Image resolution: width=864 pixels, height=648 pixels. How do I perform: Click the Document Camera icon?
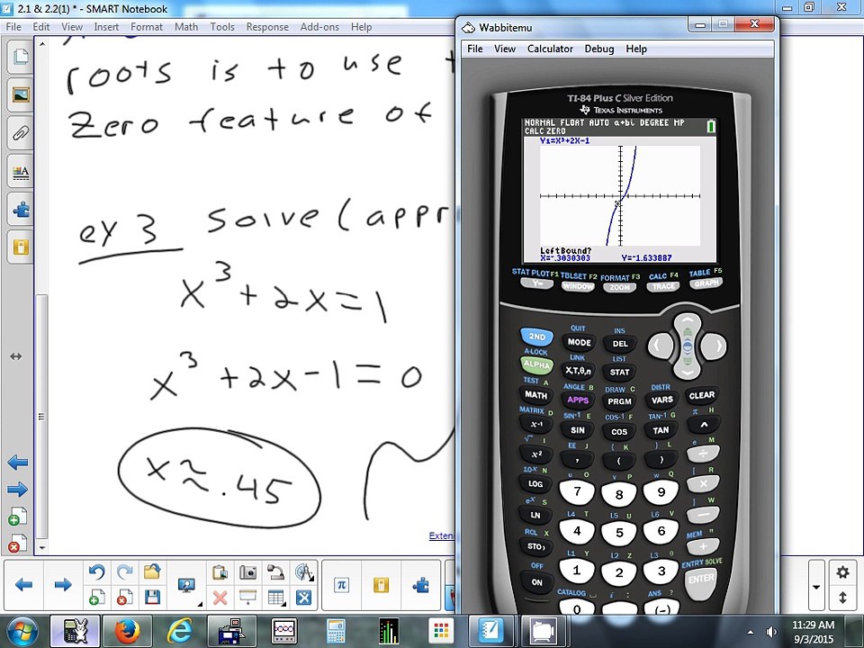tap(275, 572)
